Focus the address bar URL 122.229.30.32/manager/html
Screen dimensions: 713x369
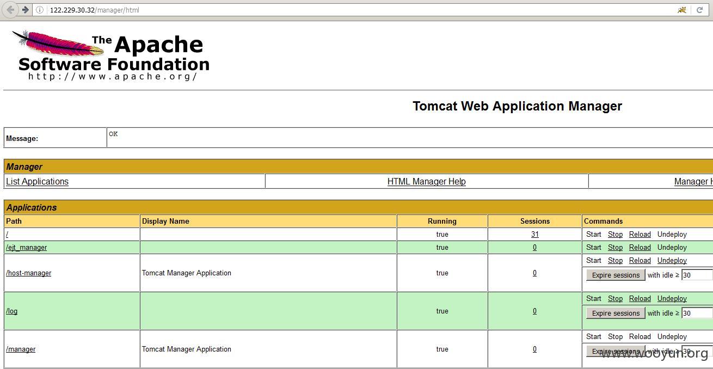coord(95,10)
